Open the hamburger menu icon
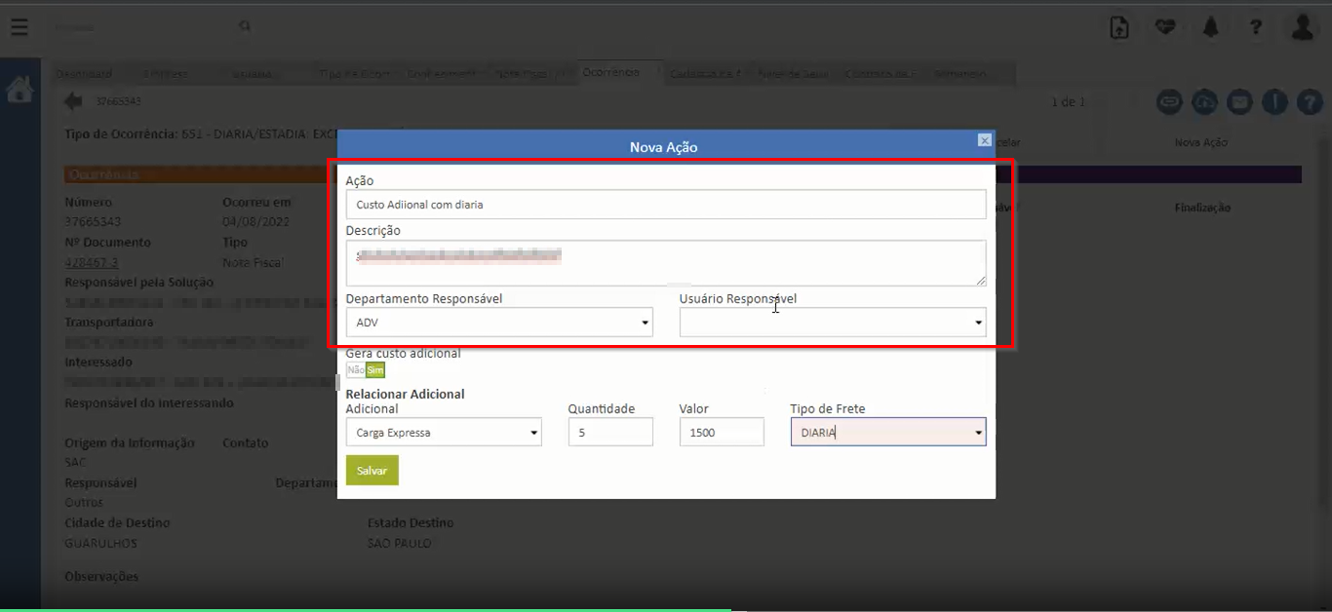The height and width of the screenshot is (612, 1332). point(20,27)
